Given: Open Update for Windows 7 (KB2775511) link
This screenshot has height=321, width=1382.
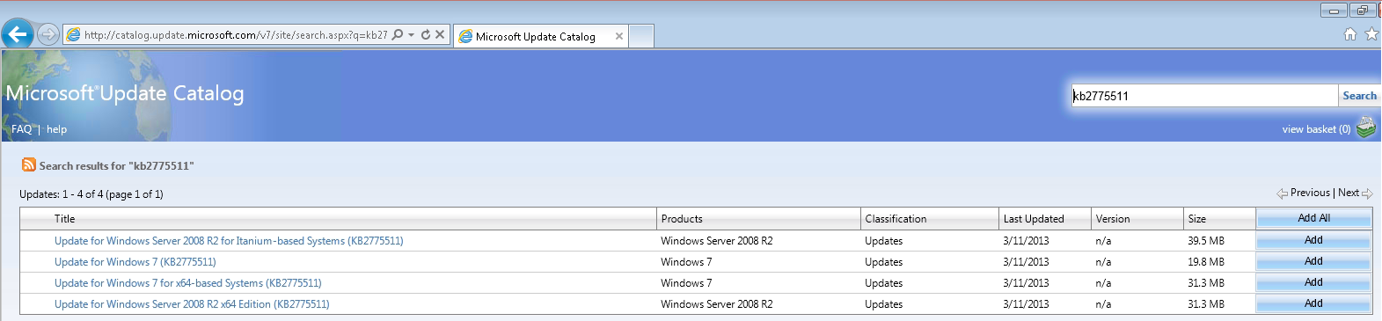Looking at the screenshot, I should [135, 262].
